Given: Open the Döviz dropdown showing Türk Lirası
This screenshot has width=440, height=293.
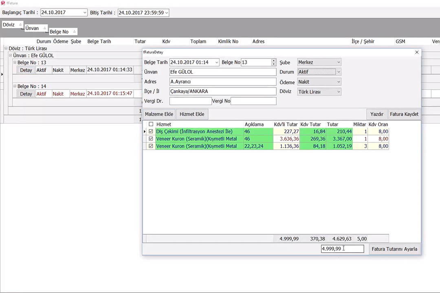Looking at the screenshot, I should (339, 92).
